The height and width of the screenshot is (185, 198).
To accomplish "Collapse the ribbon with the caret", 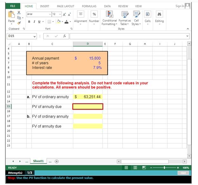I will tap(188, 29).
